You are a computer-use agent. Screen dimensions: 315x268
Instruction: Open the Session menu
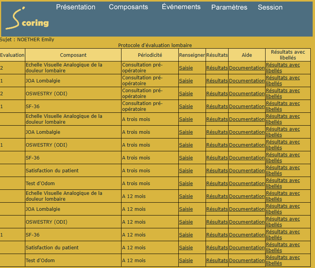point(270,7)
